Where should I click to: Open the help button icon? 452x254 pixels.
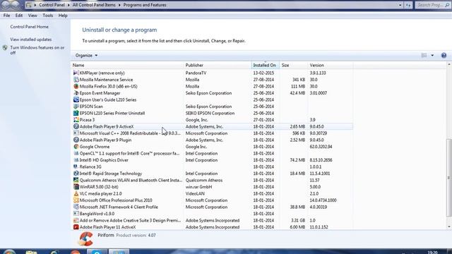coord(444,55)
